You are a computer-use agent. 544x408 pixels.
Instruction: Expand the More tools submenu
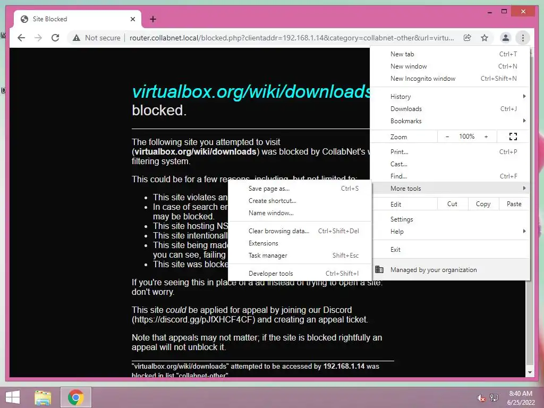[450, 189]
